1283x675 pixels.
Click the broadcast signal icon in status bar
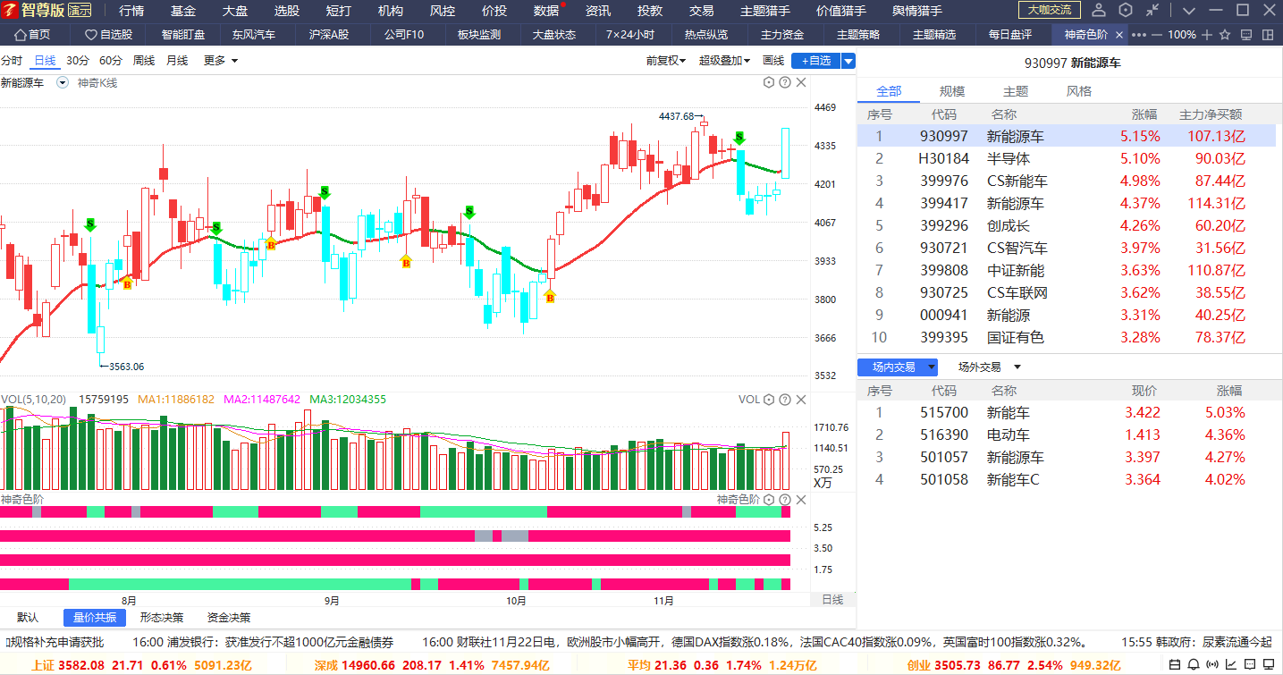(1212, 664)
